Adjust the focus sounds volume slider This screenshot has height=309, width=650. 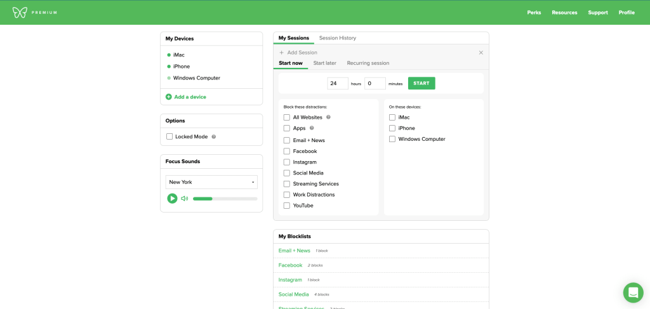pyautogui.click(x=225, y=199)
